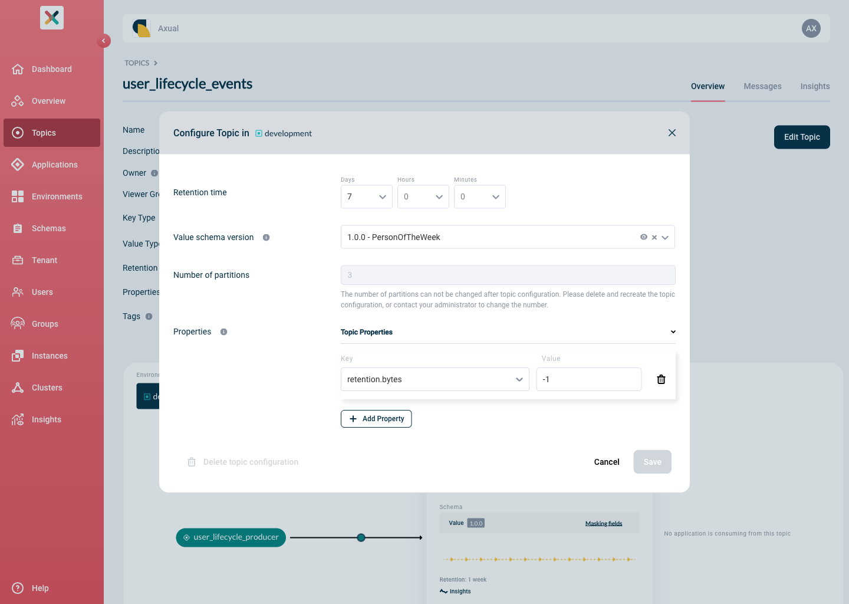The width and height of the screenshot is (849, 604).
Task: Switch to the Messages tab
Action: pos(762,86)
